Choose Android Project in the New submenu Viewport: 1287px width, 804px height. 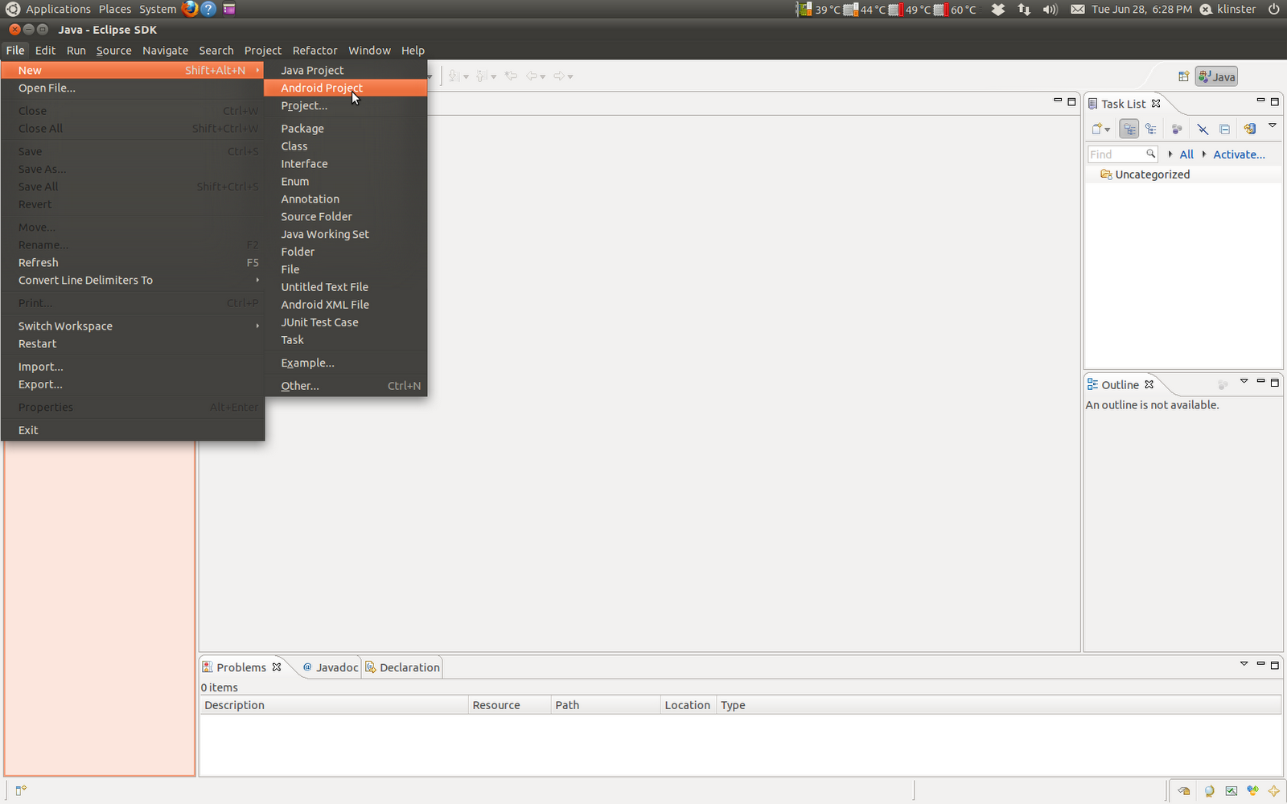345,88
